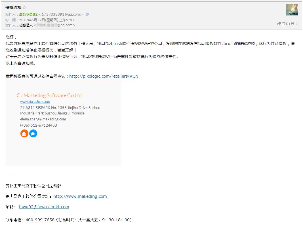Click elena.zhang@makeding.com text
The width and height of the screenshot is (303, 236).
point(43,119)
